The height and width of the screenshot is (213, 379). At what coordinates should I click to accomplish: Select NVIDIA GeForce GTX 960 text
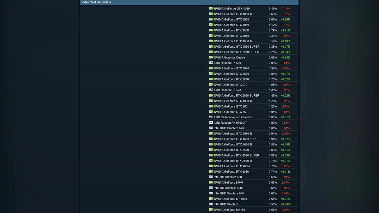(231, 106)
